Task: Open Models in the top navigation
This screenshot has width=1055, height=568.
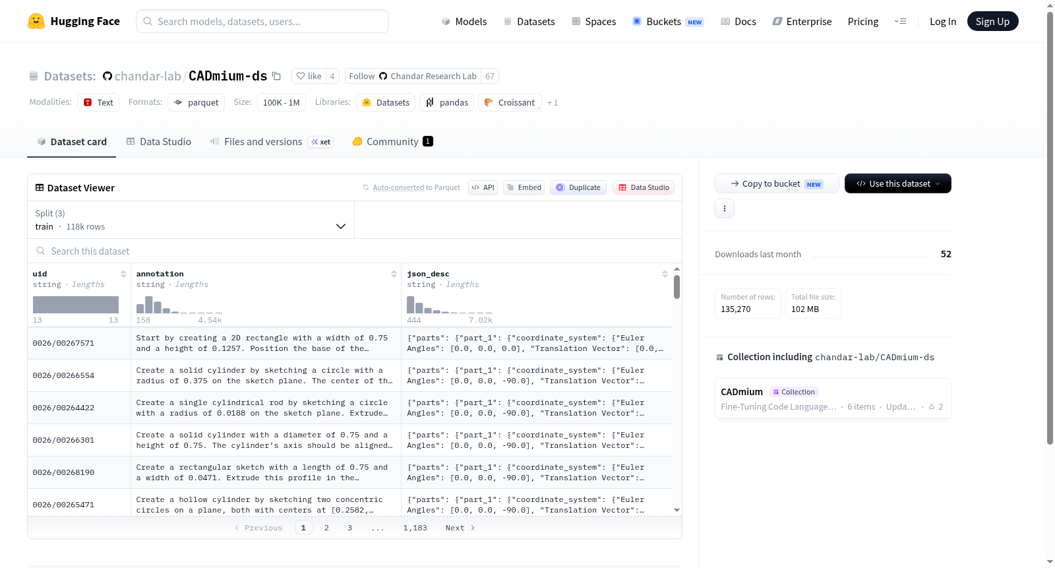Action: [464, 21]
